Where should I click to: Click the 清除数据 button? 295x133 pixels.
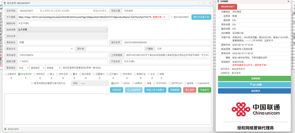(x=175, y=90)
